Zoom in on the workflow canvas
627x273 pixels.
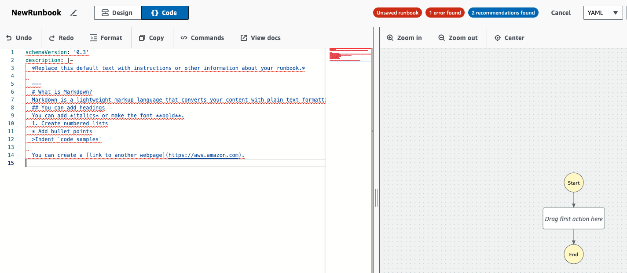click(404, 38)
